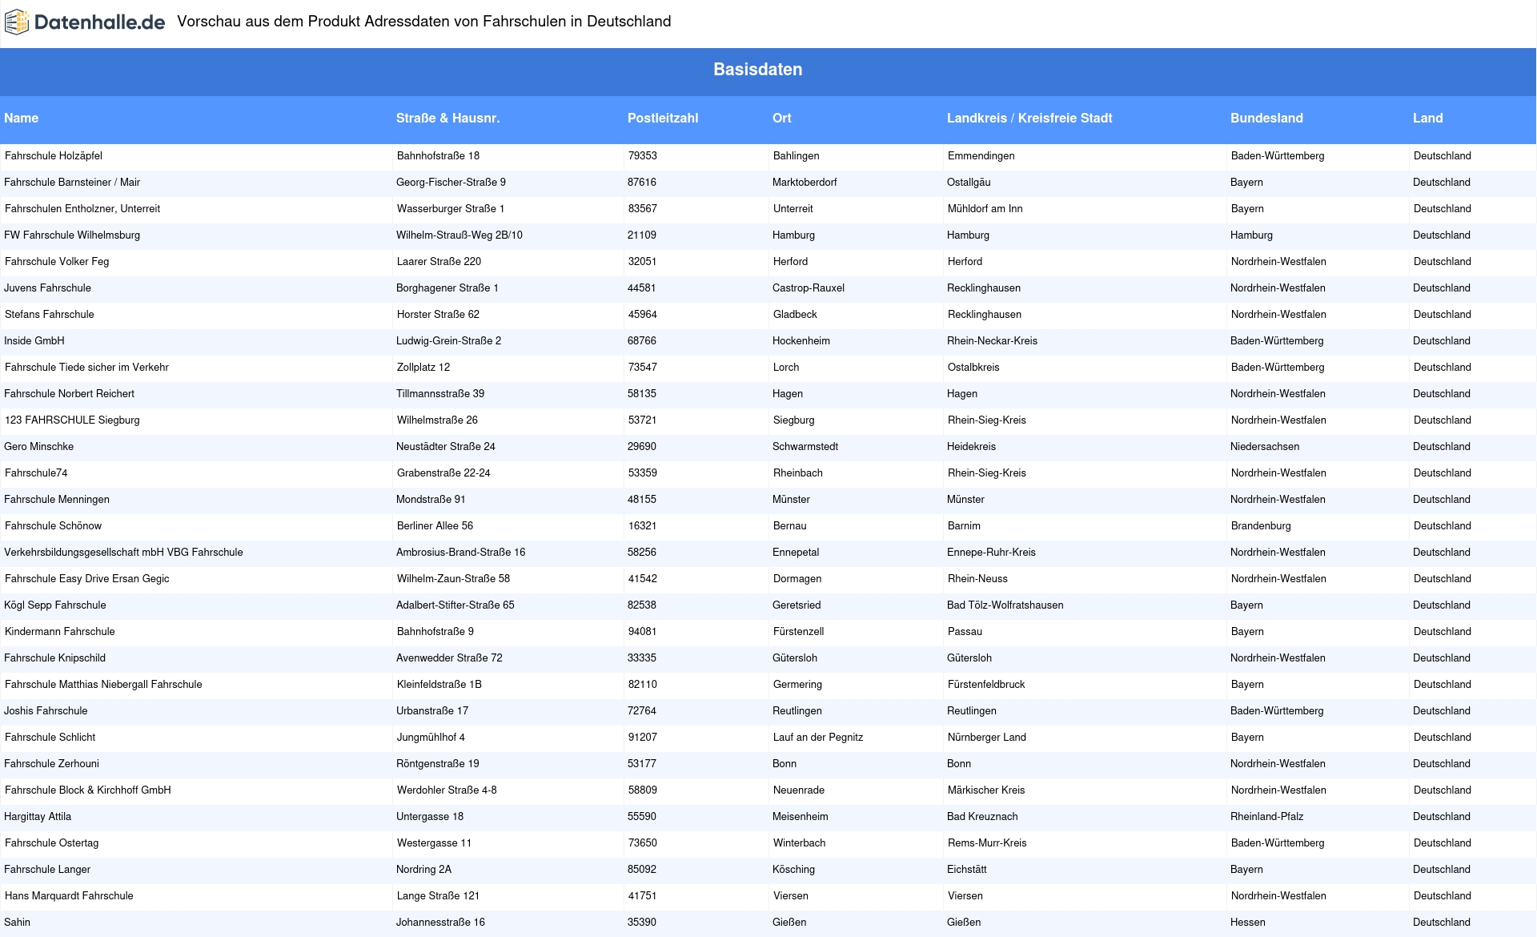Select district Ennepe-Ruhr-Kreis
Viewport: 1537px width, 937px height.
[x=991, y=552]
